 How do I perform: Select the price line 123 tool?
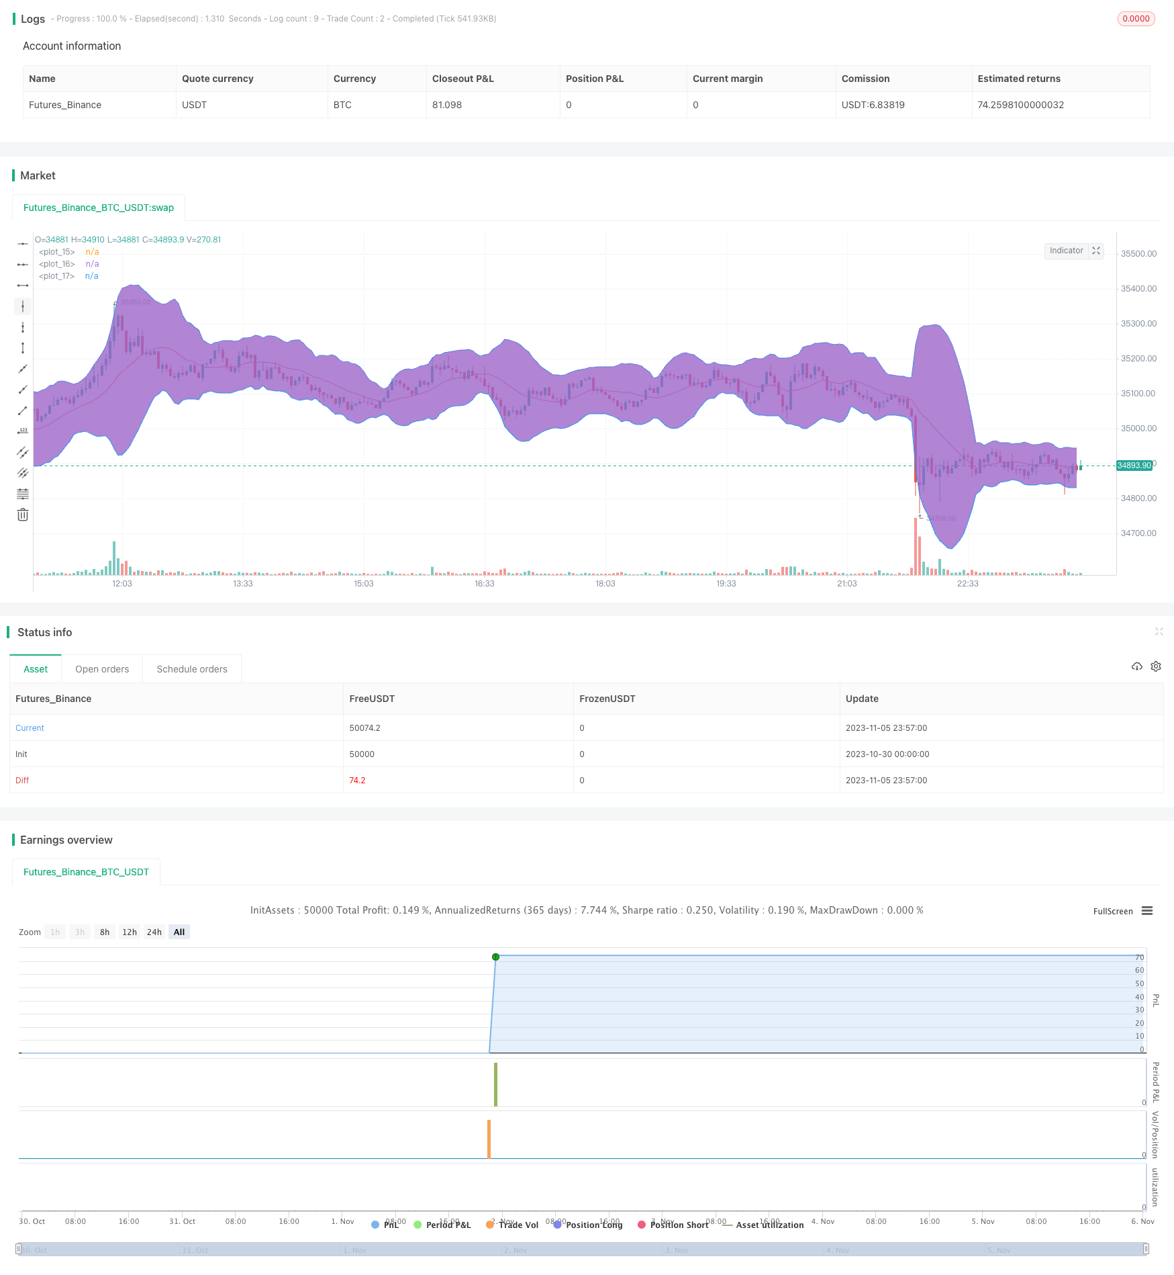point(23,431)
